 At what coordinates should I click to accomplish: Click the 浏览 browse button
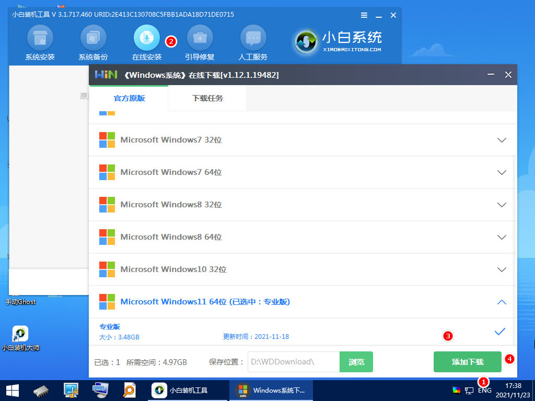356,362
